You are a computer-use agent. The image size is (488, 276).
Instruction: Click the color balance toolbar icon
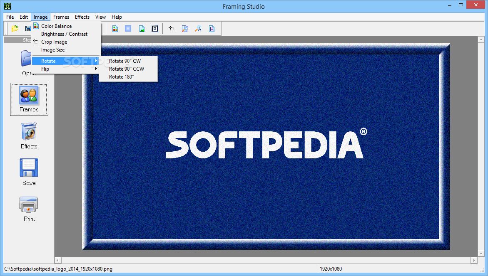tap(115, 29)
